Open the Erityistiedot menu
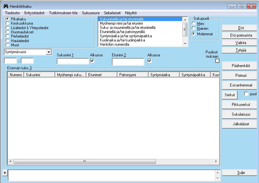This screenshot has width=259, height=183. point(34,13)
